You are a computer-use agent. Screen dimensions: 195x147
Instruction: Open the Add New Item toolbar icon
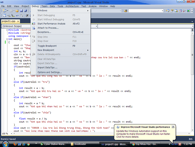coord(11,11)
